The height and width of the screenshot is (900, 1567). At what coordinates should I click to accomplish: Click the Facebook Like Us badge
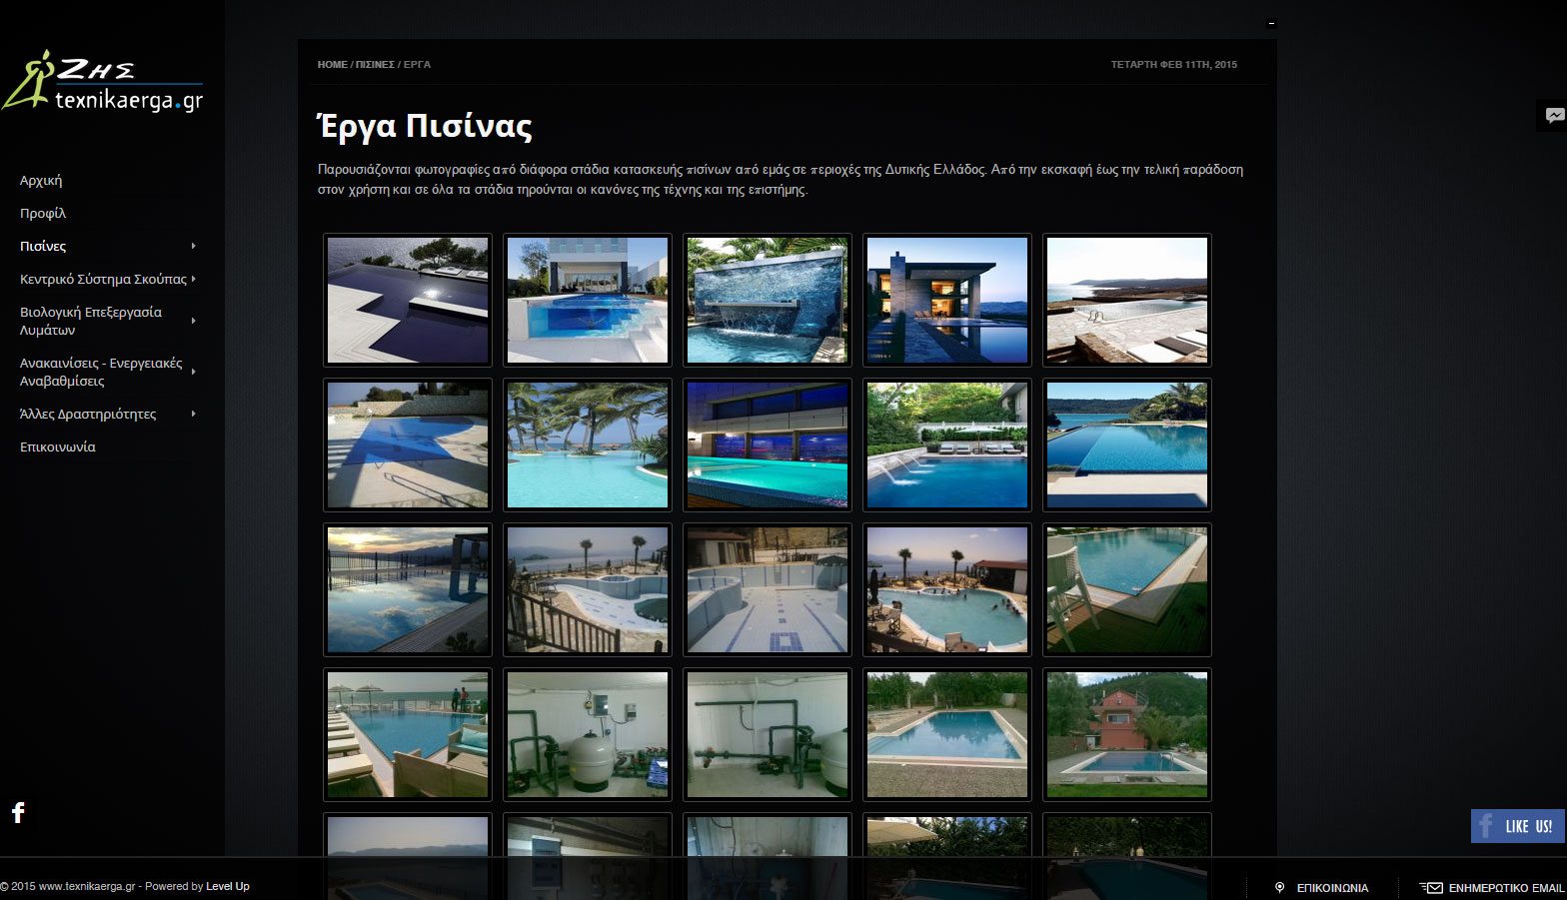click(1517, 826)
